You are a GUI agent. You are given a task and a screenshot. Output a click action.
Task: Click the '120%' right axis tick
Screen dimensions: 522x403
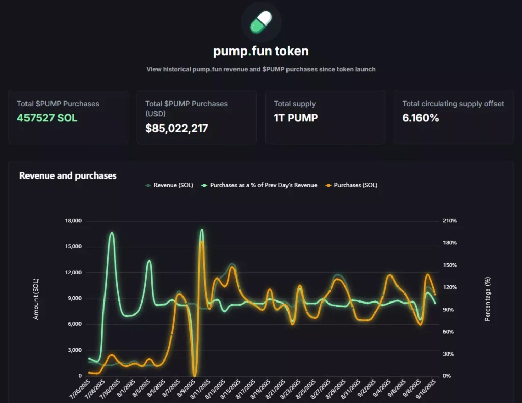click(450, 287)
